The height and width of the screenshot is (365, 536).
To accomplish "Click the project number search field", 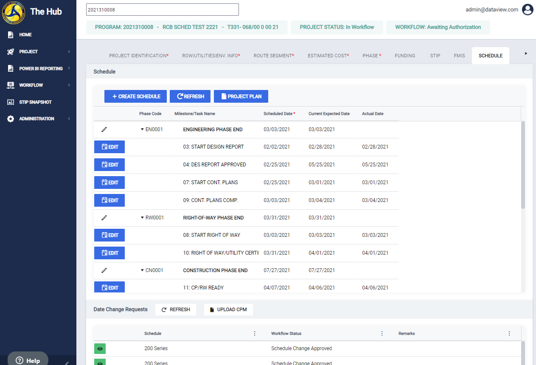I will pyautogui.click(x=162, y=9).
